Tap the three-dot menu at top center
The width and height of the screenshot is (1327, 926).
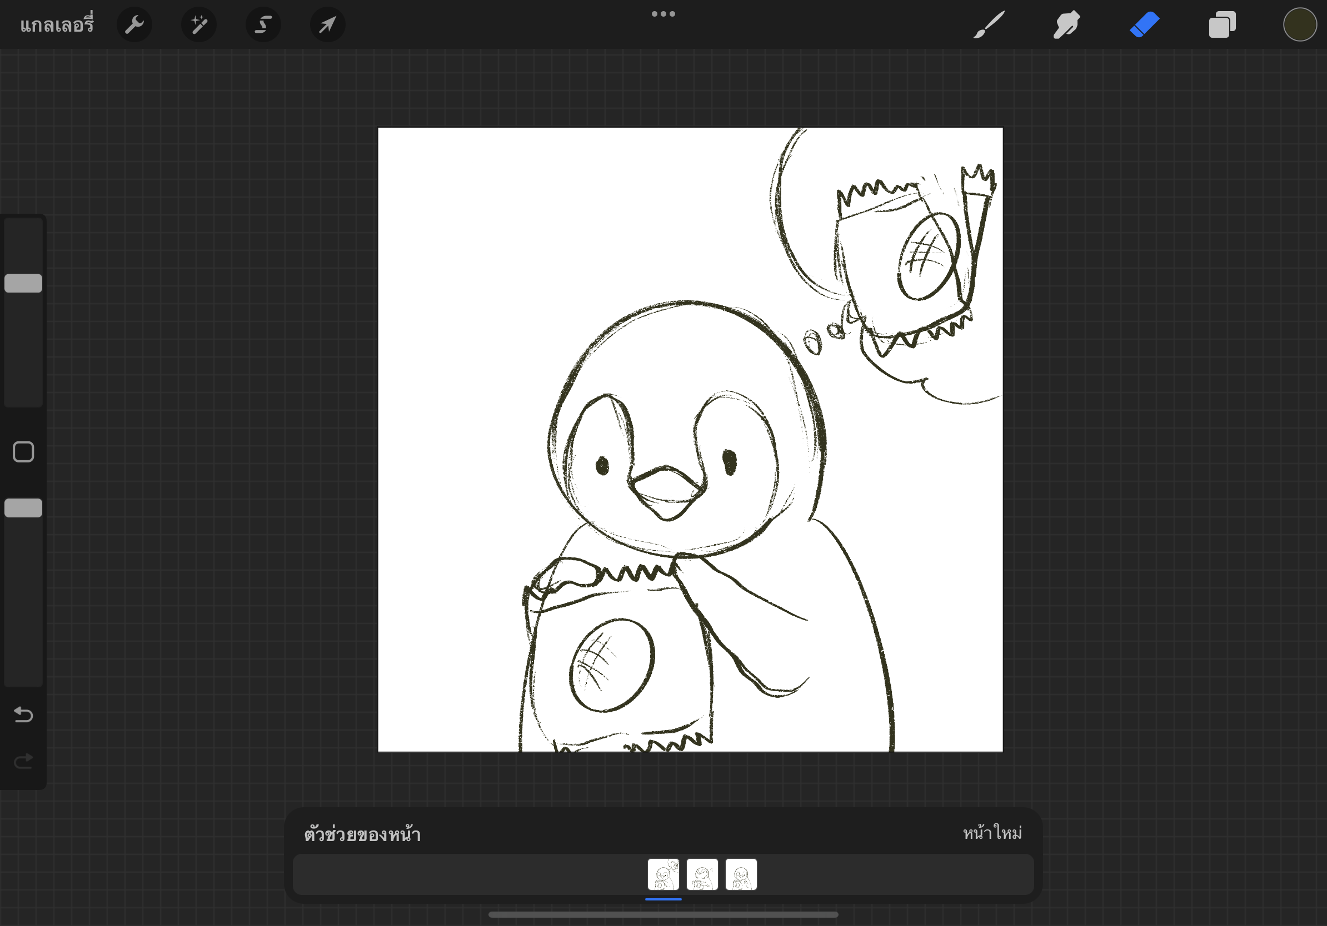[663, 14]
